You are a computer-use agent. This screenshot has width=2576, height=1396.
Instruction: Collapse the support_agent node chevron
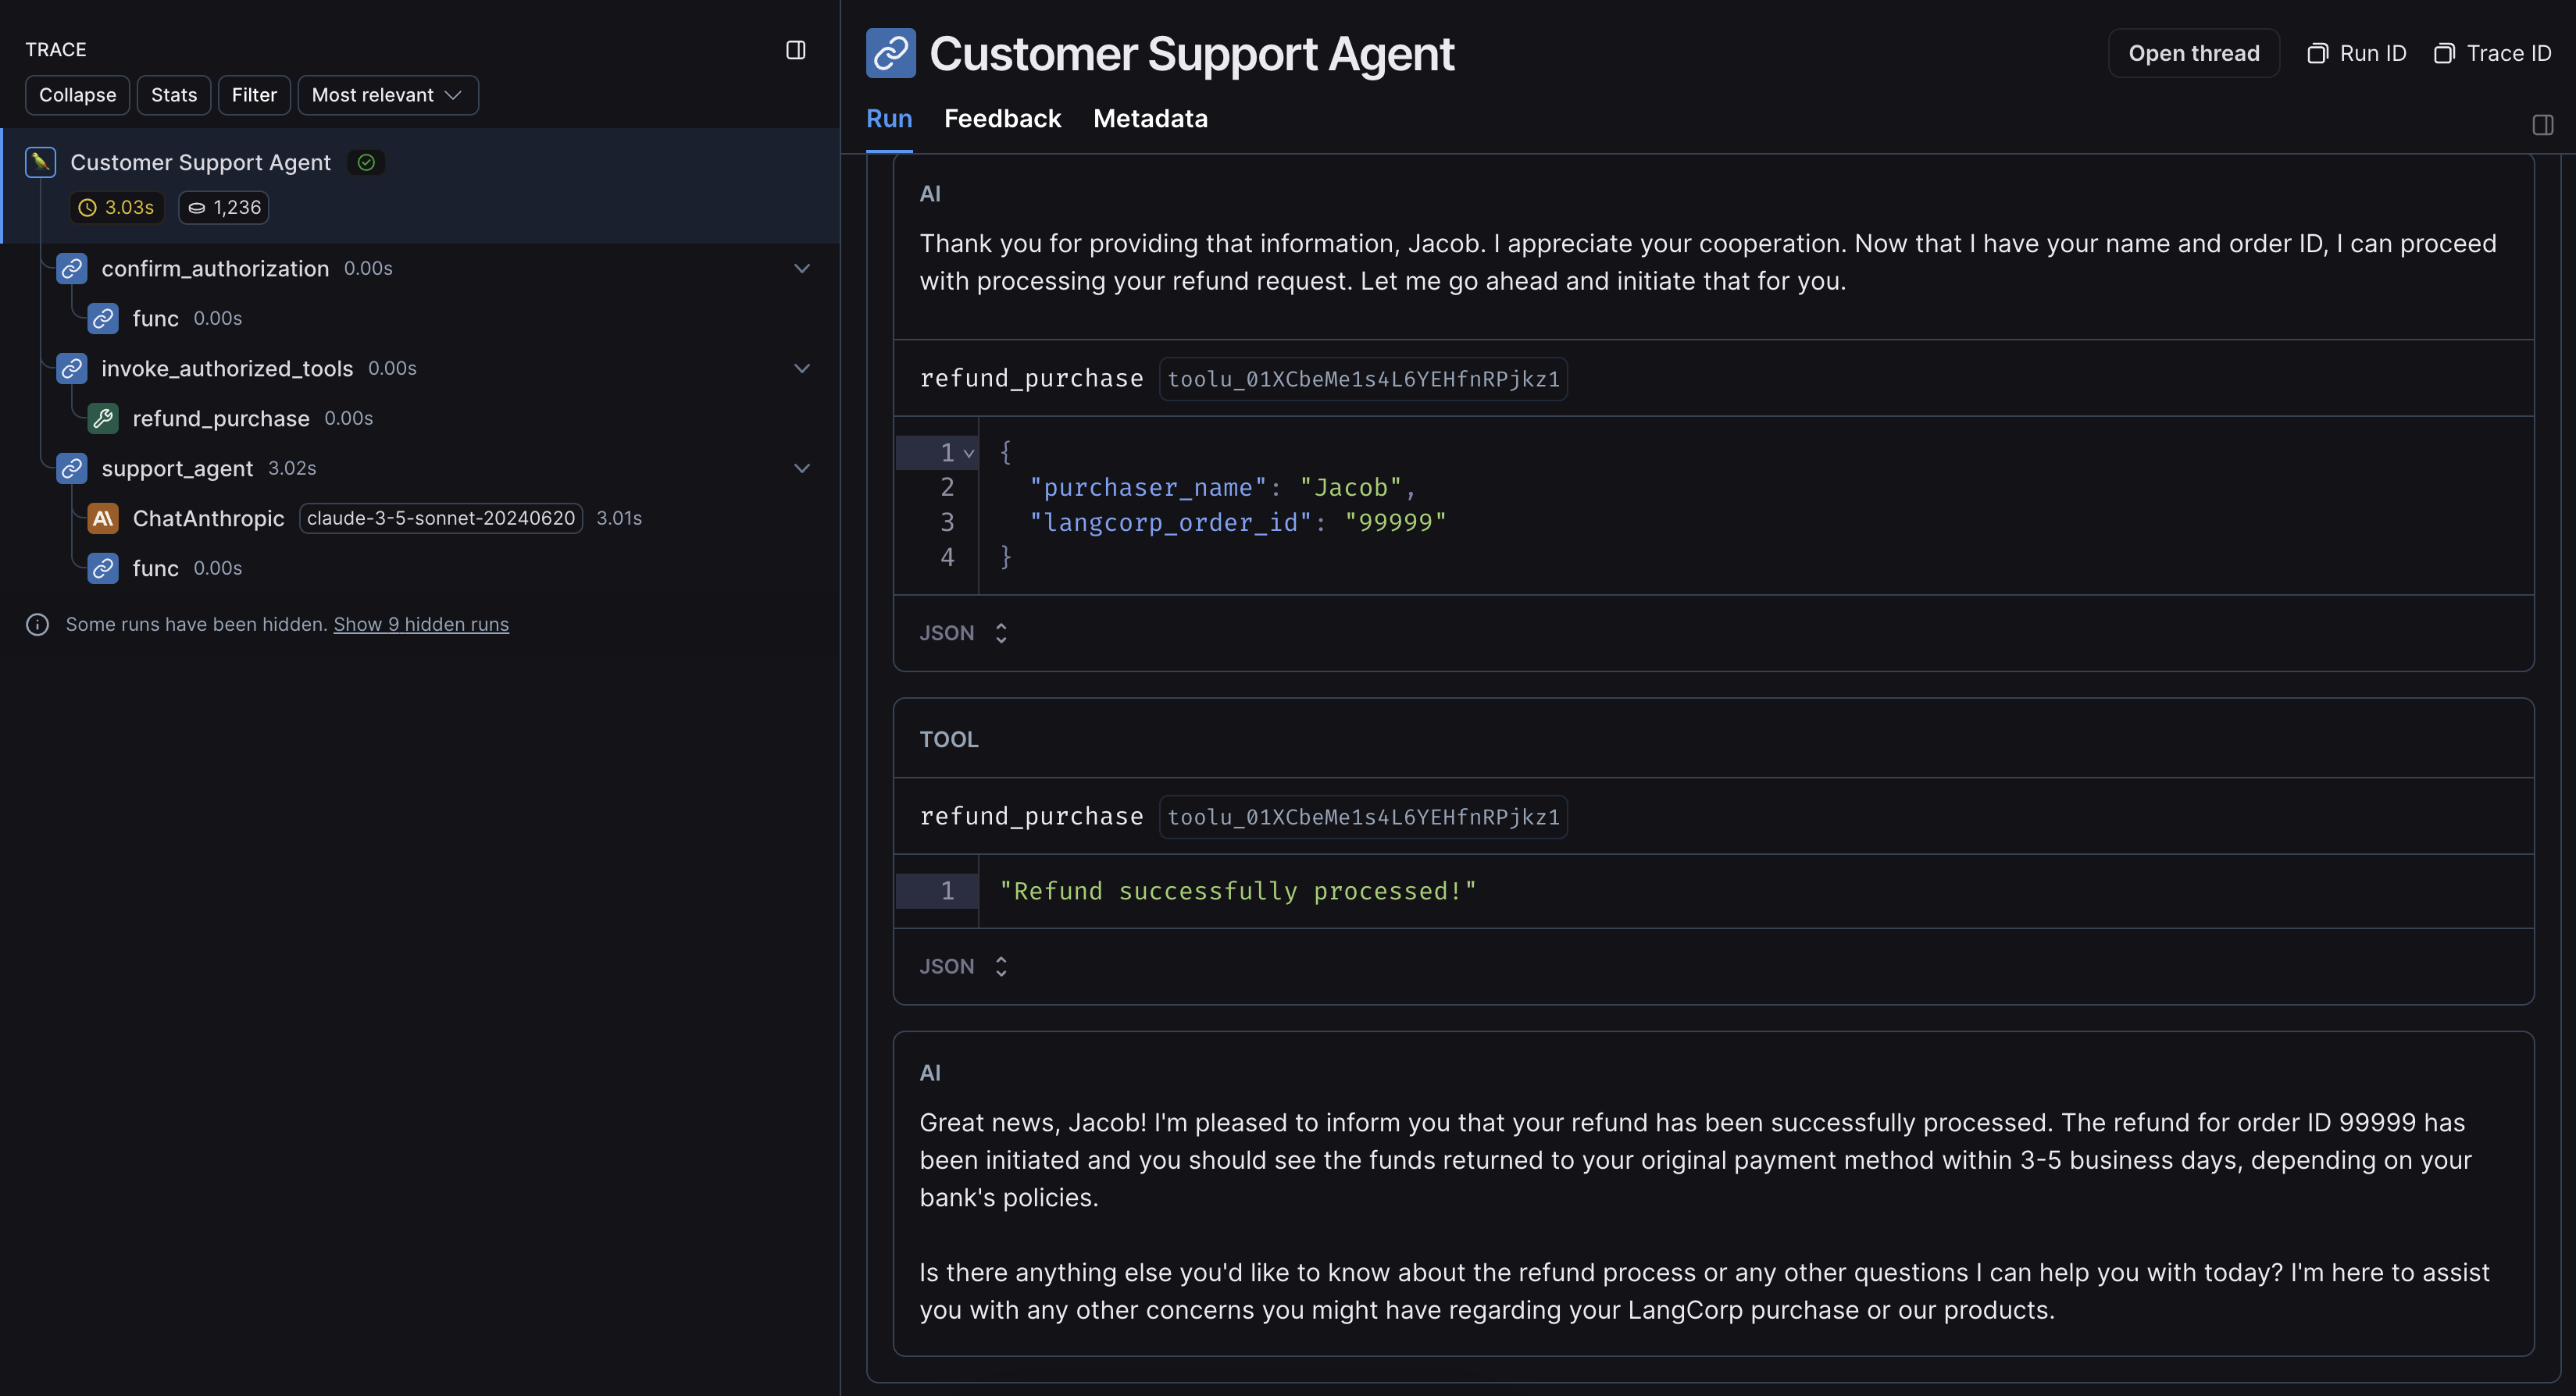click(801, 468)
